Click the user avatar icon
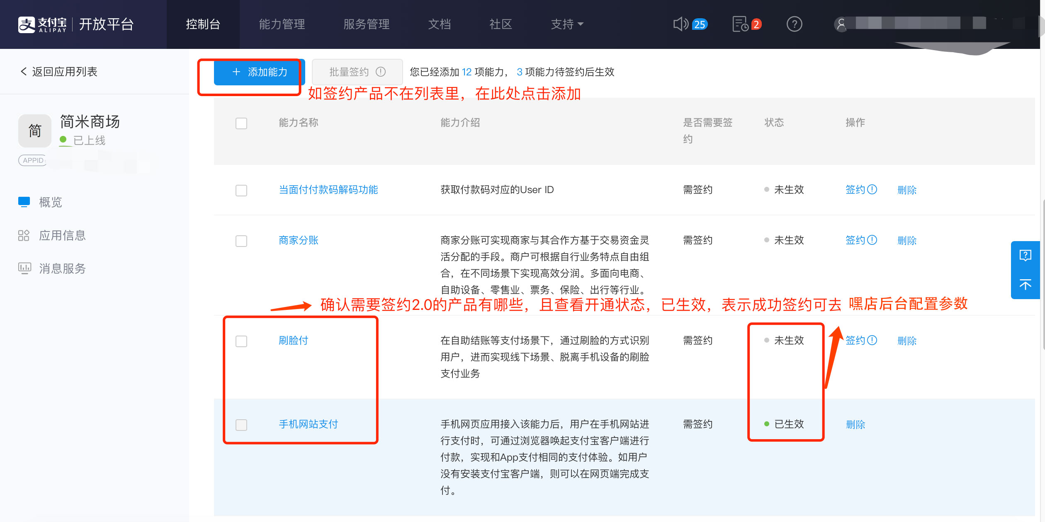This screenshot has height=522, width=1045. tap(841, 24)
